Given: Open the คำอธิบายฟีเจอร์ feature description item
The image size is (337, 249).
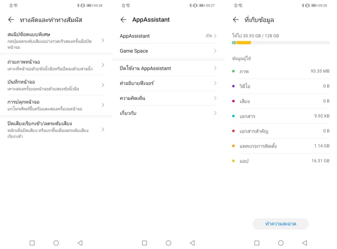Looking at the screenshot, I should pyautogui.click(x=168, y=83).
